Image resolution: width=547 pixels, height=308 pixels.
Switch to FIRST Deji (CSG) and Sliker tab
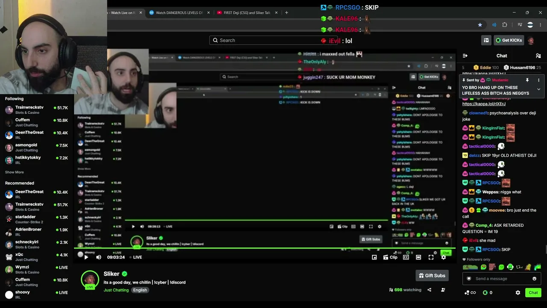247,13
